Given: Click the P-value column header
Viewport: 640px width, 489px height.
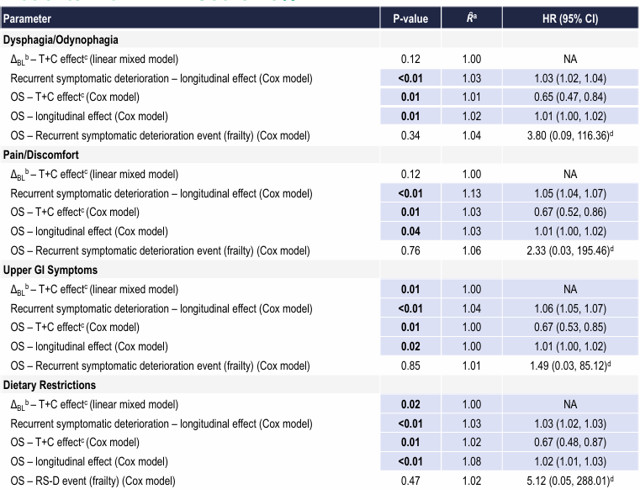Looking at the screenshot, I should (411, 18).
